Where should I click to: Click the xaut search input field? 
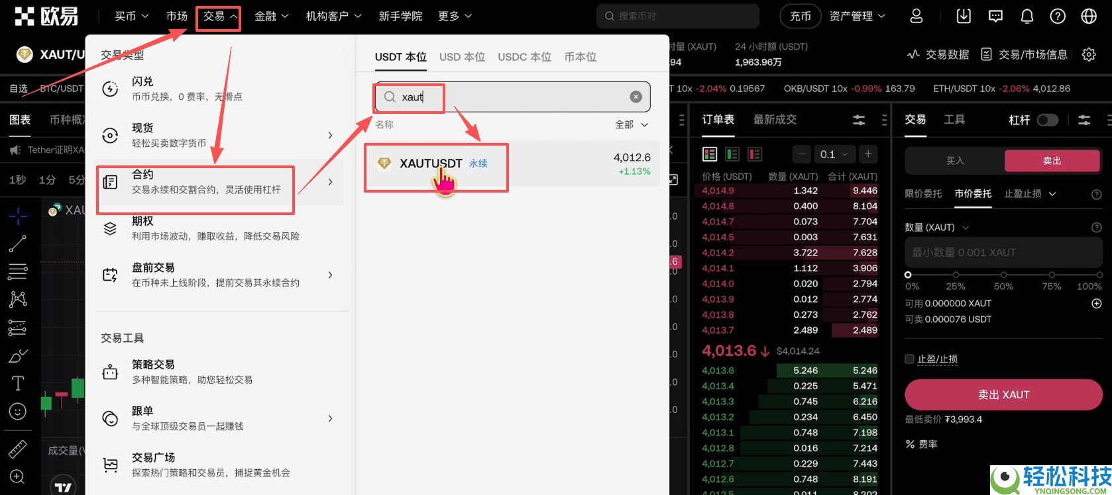pyautogui.click(x=512, y=97)
